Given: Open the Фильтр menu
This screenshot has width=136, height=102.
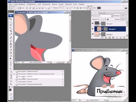Looking at the screenshot, I should pyautogui.click(x=55, y=4).
